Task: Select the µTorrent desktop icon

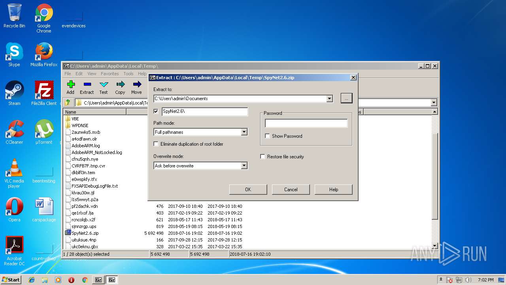Action: 44,132
